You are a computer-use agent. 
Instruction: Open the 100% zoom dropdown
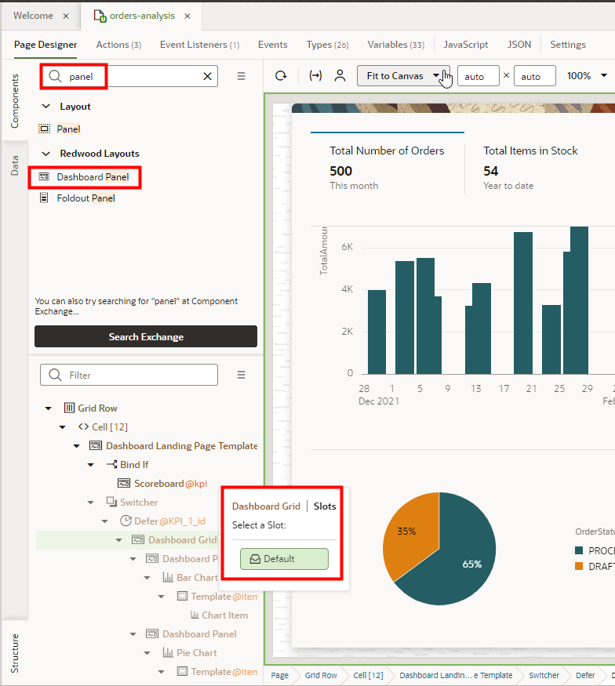click(x=587, y=76)
